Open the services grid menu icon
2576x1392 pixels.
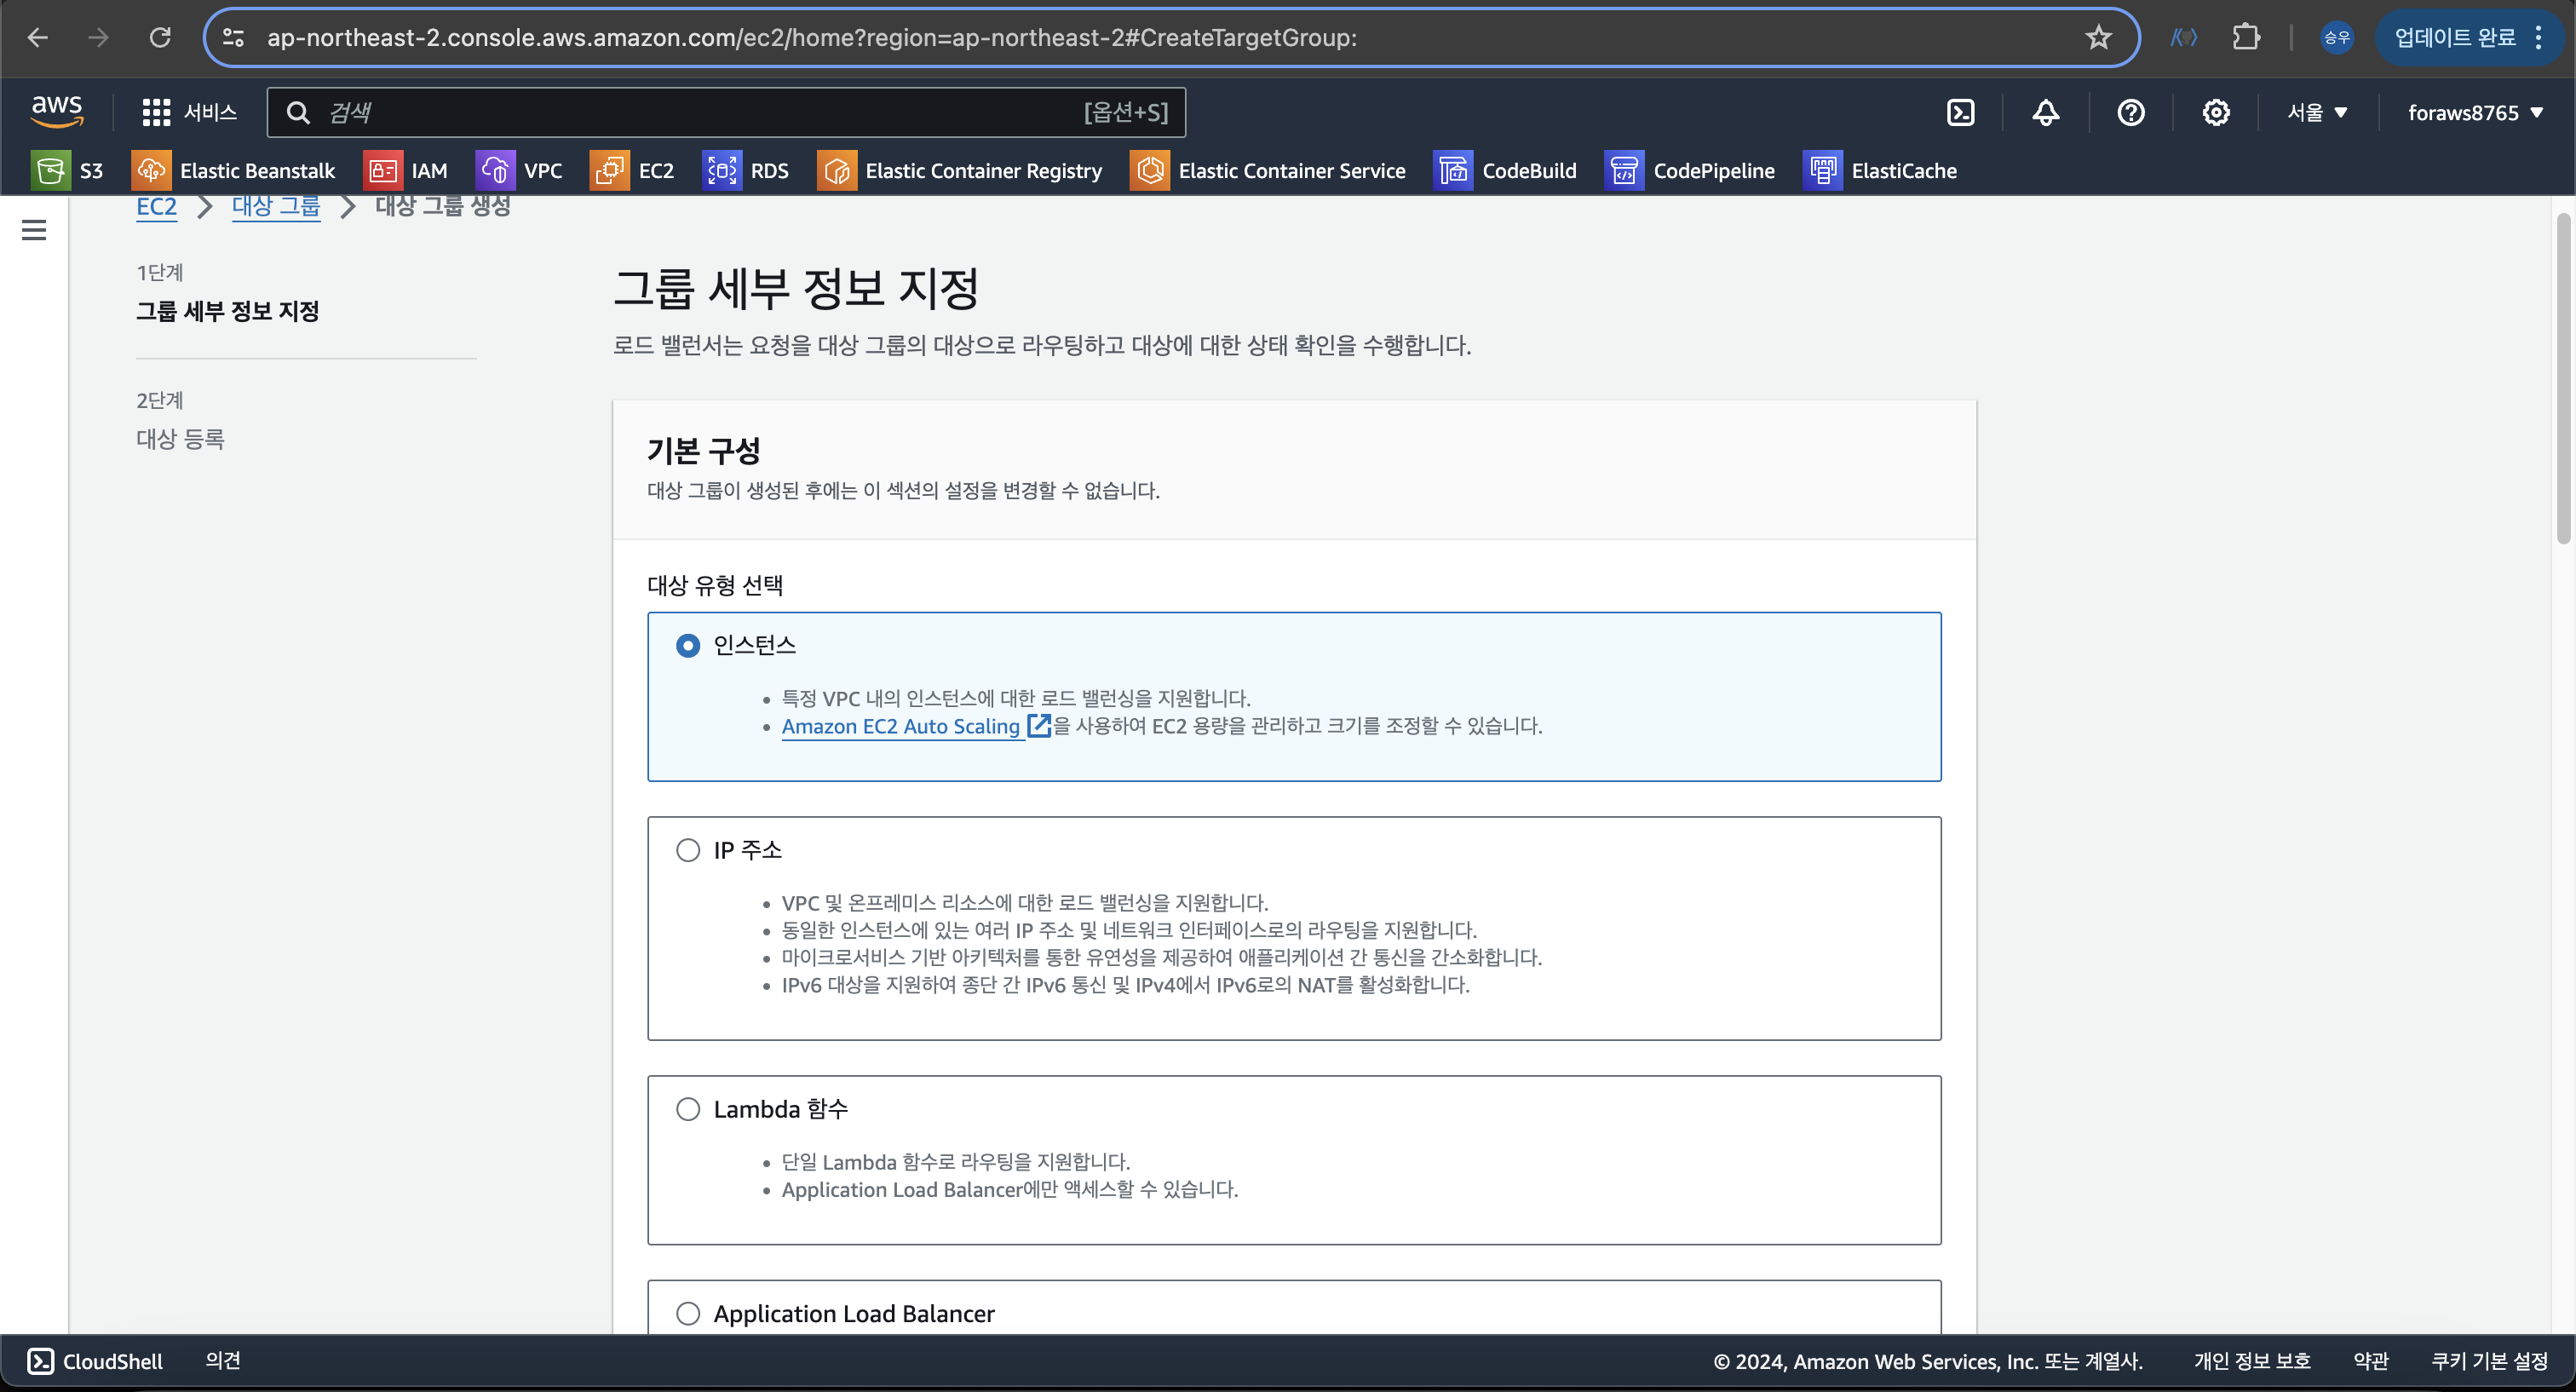156,112
